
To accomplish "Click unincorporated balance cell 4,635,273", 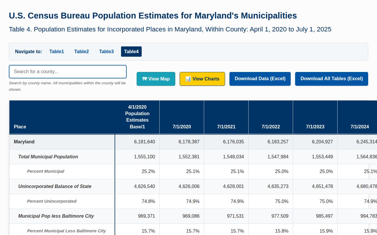I will (271, 187).
